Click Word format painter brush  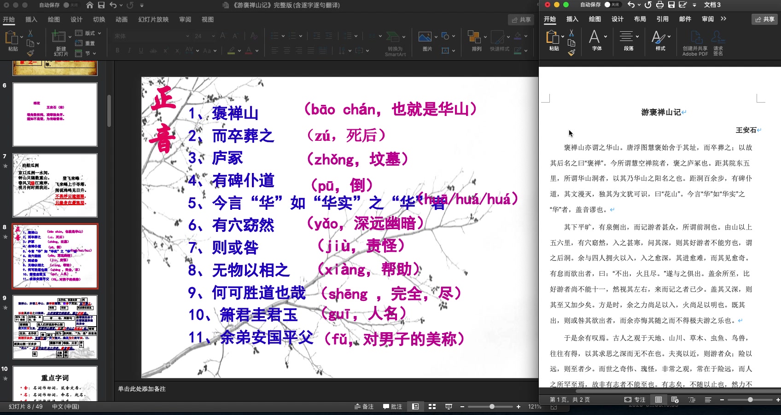pos(571,53)
